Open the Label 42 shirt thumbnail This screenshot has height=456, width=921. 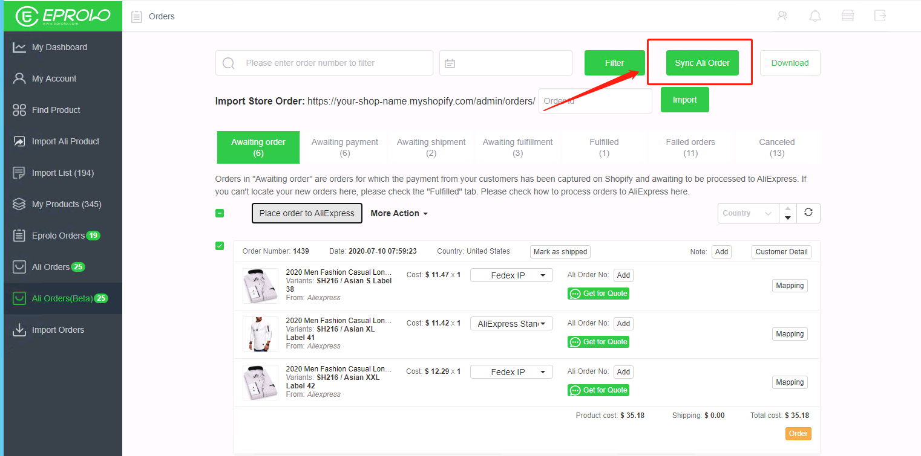click(260, 382)
